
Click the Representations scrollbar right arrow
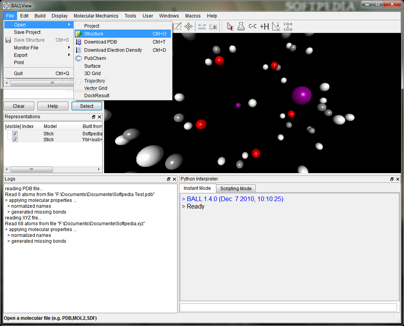(x=99, y=169)
